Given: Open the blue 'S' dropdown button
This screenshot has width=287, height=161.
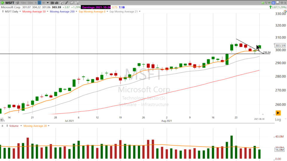Looking at the screenshot, I should [x=274, y=3].
